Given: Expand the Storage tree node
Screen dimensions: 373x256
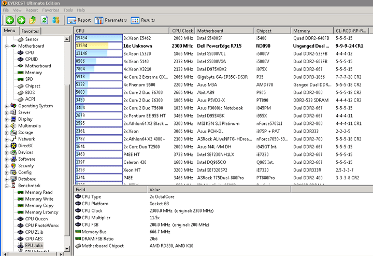Looking at the screenshot, I should click(x=7, y=133).
